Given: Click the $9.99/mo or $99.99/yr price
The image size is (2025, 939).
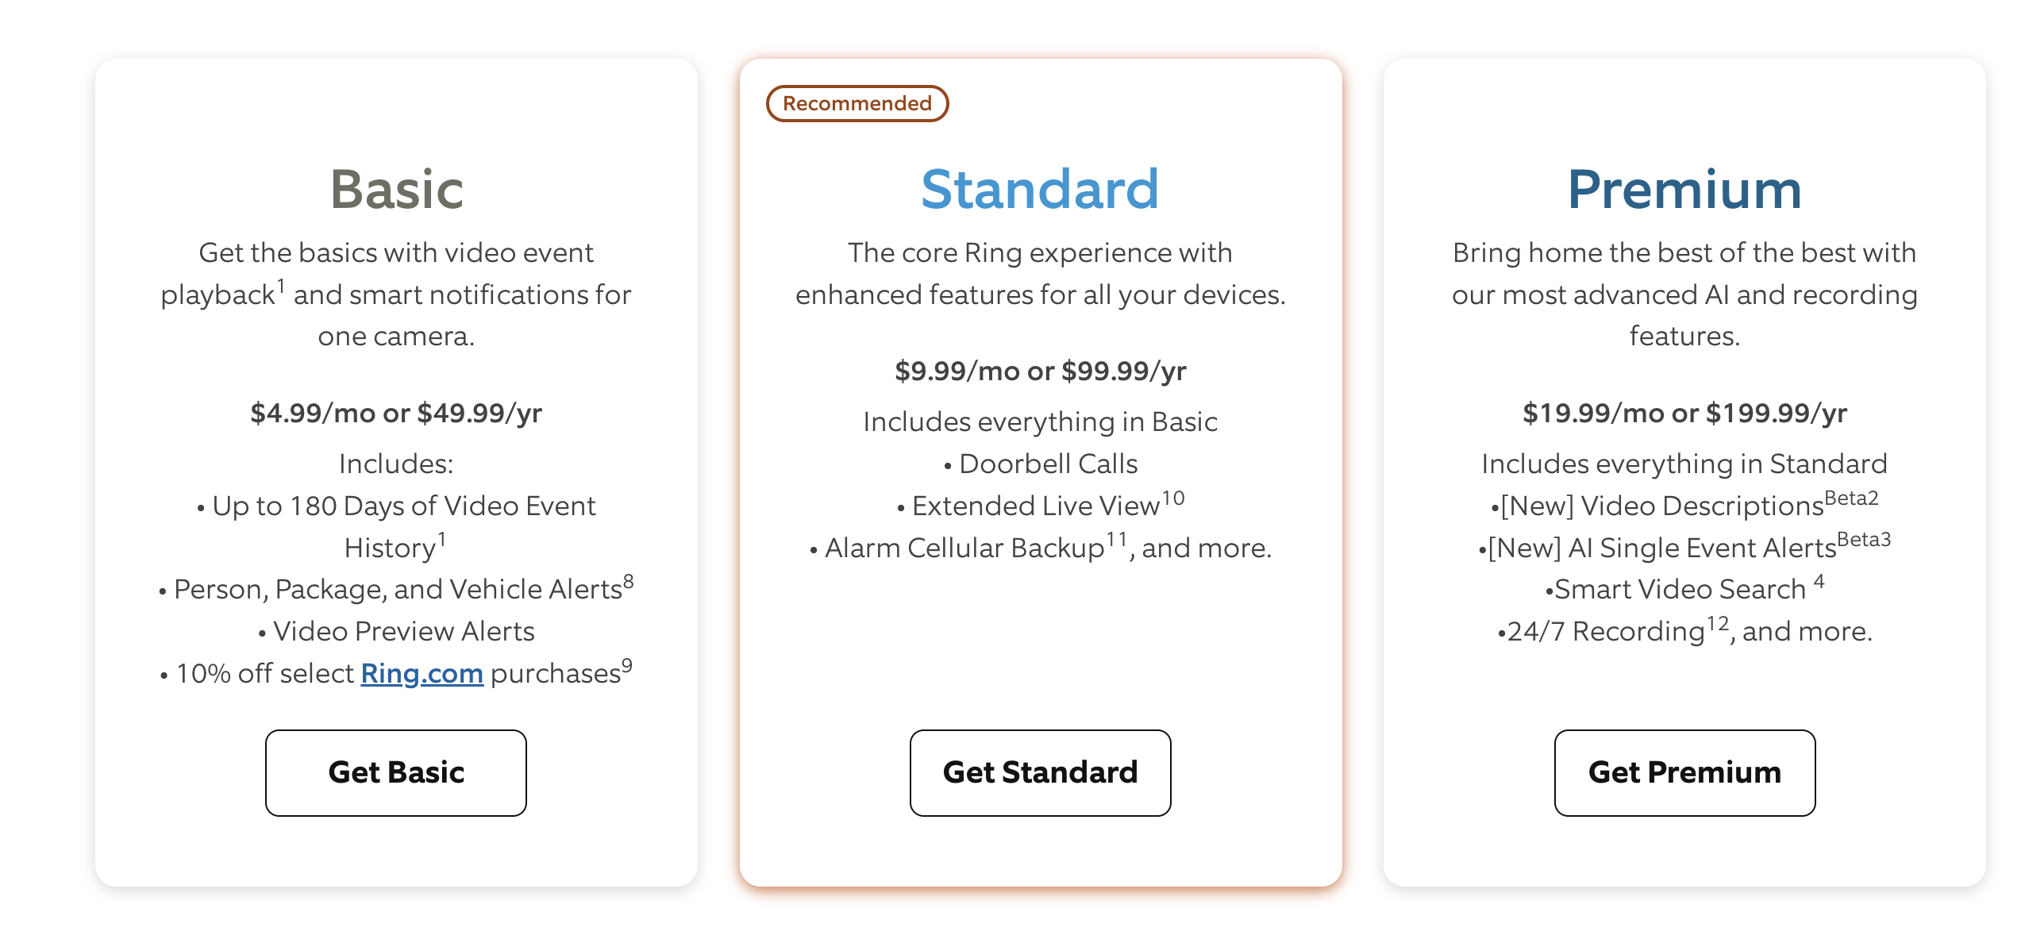Looking at the screenshot, I should click(x=1040, y=371).
